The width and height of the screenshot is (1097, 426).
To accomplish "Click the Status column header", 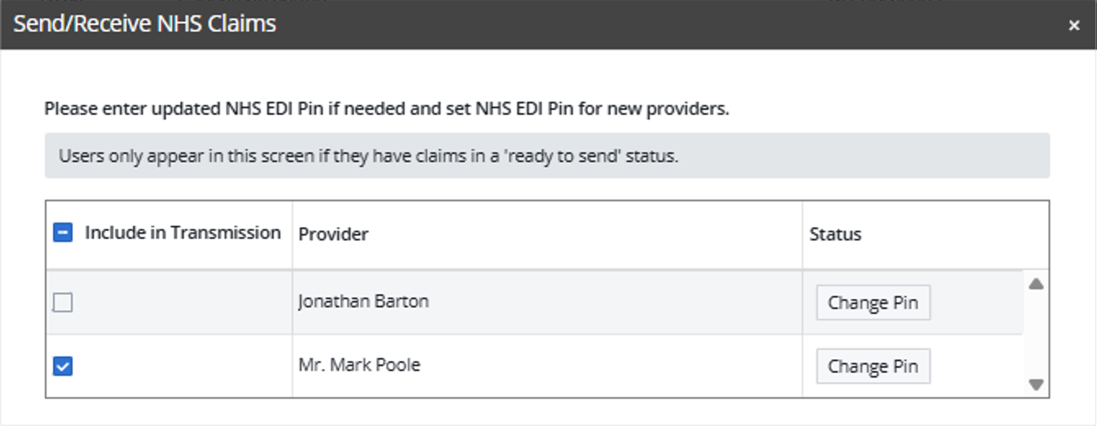I will (x=835, y=234).
